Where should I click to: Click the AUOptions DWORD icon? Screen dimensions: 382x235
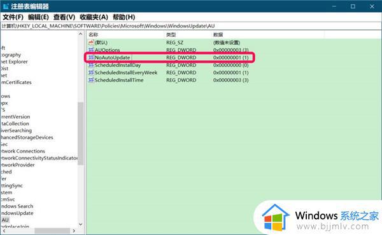coord(91,50)
